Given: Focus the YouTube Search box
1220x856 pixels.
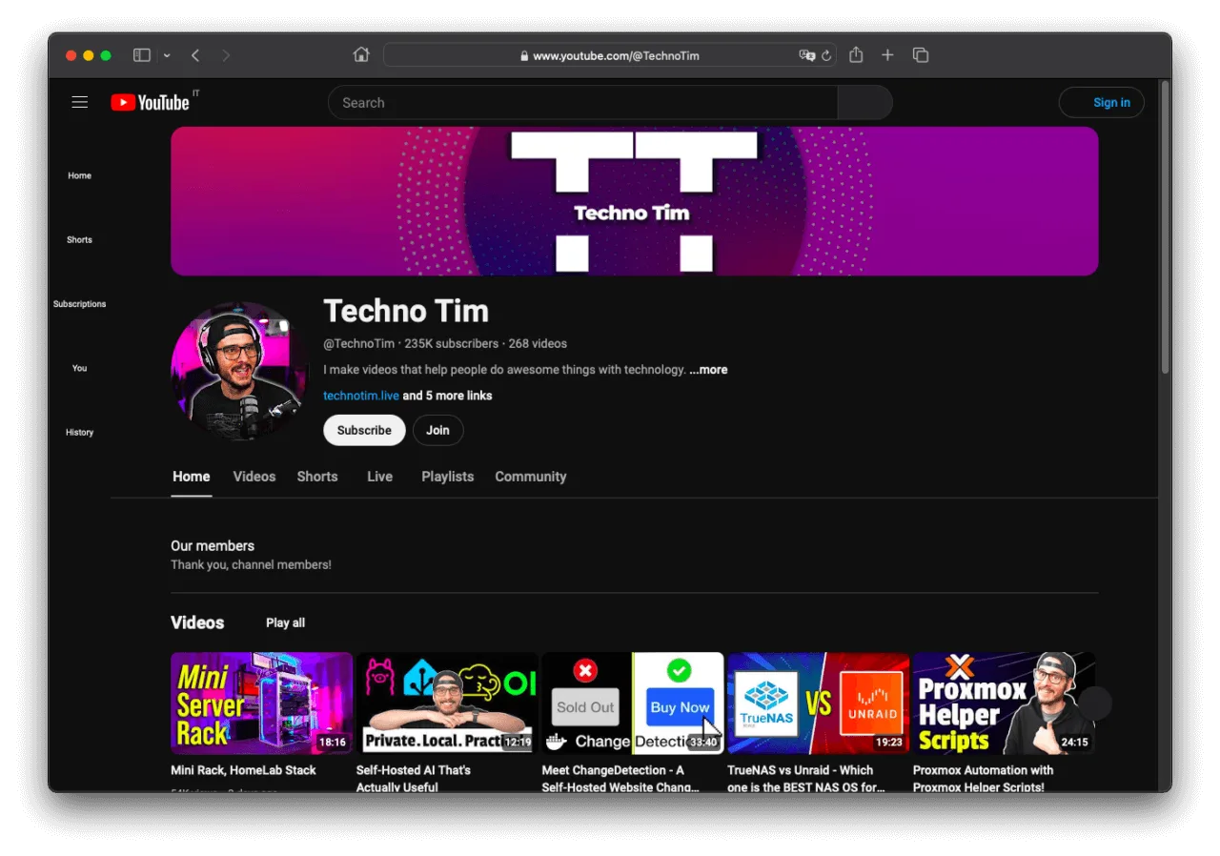Looking at the screenshot, I should coord(582,103).
